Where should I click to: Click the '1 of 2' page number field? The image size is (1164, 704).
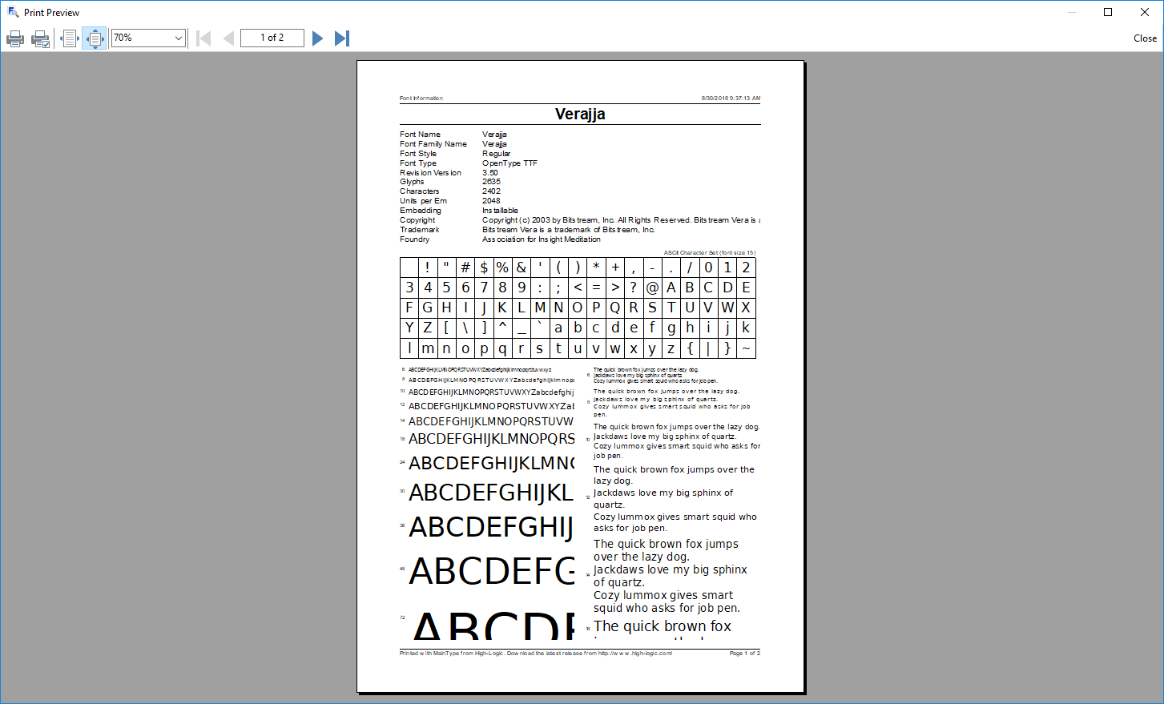pyautogui.click(x=272, y=38)
